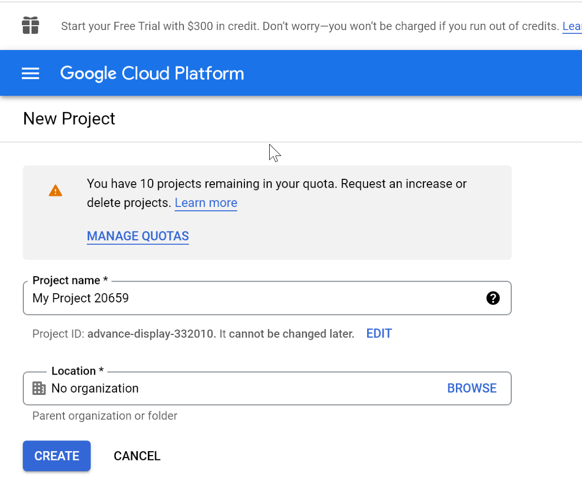Screen dimensions: 582x487
Task: Click the orange warning triangle icon
Action: pos(55,191)
